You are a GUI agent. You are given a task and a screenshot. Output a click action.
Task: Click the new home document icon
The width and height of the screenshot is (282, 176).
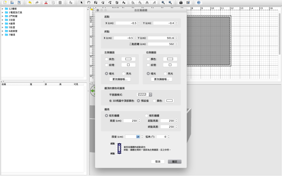[x=5, y=2]
